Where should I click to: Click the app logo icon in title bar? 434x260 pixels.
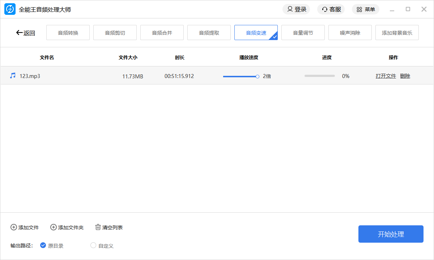(10, 9)
